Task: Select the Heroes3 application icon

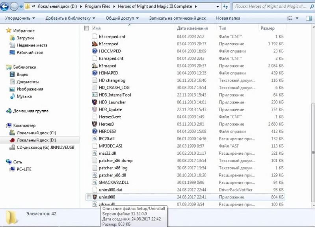Action: click(95, 124)
